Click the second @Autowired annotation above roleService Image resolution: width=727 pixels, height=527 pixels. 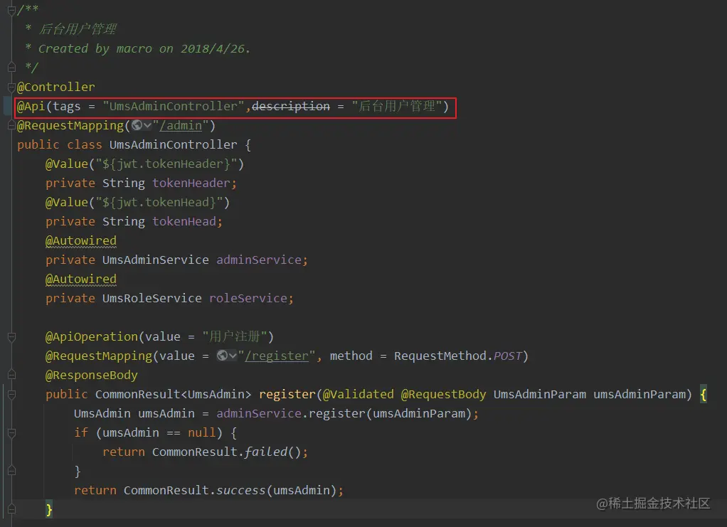pos(81,279)
